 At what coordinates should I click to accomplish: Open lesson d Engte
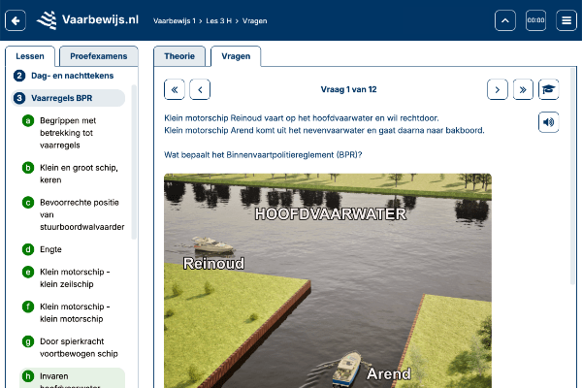coord(51,249)
